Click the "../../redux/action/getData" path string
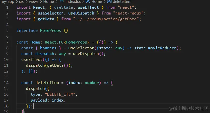 (106, 19)
